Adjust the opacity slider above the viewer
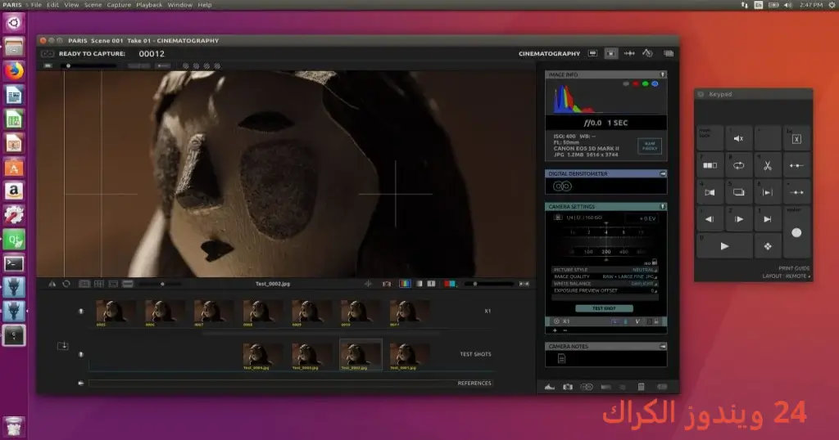 [x=88, y=66]
